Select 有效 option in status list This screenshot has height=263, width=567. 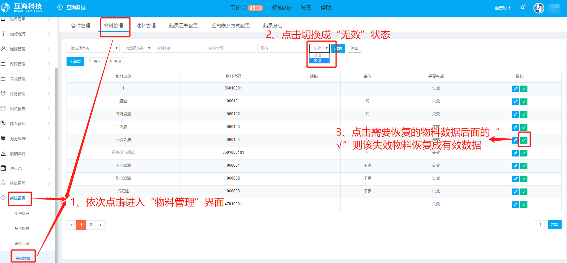[319, 55]
